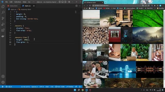Click the illuminated bridge night image
Image resolution: width=165 pixels, height=92 pixels.
(x=122, y=70)
